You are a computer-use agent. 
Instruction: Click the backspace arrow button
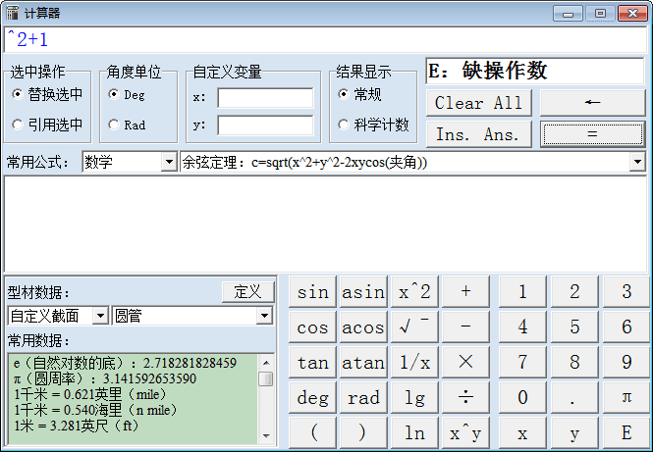point(591,103)
